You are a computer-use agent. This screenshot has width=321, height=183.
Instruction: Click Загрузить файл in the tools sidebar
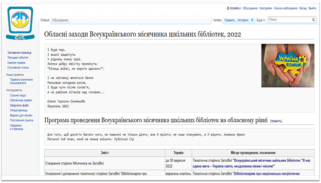[x=21, y=105]
